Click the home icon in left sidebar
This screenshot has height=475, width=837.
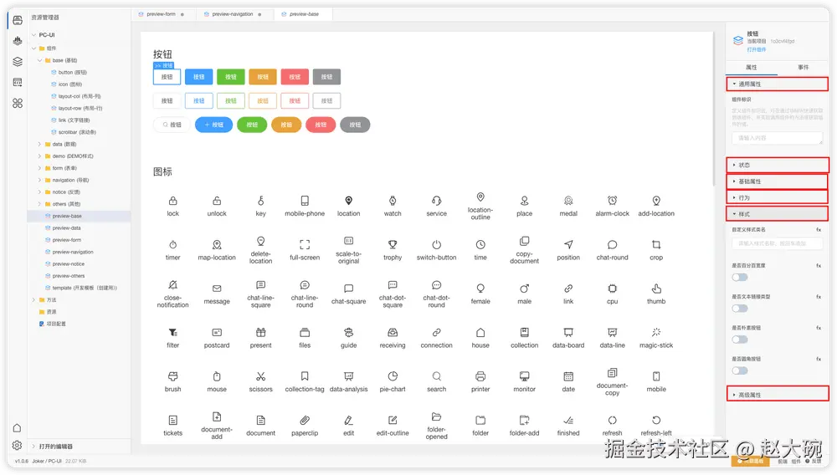point(17,427)
